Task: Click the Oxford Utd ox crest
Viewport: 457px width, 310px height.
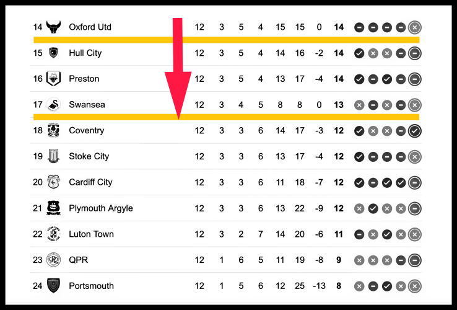Action: point(54,27)
